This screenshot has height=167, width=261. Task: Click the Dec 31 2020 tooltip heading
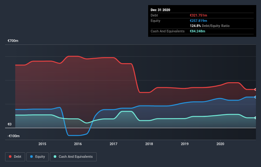click(x=160, y=10)
